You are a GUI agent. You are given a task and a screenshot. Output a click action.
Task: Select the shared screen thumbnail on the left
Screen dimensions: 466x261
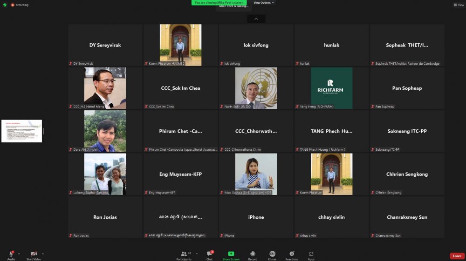[21, 131]
